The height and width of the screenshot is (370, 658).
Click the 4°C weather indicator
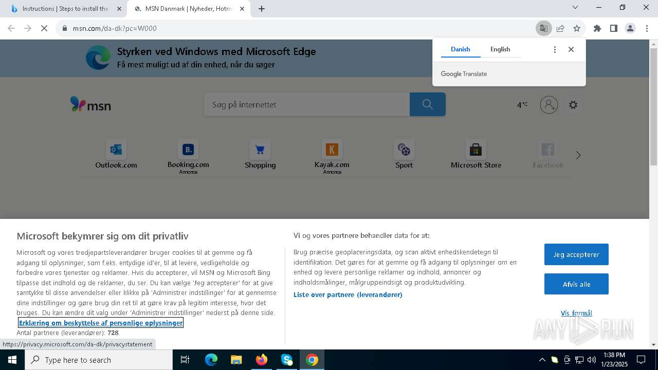(522, 105)
